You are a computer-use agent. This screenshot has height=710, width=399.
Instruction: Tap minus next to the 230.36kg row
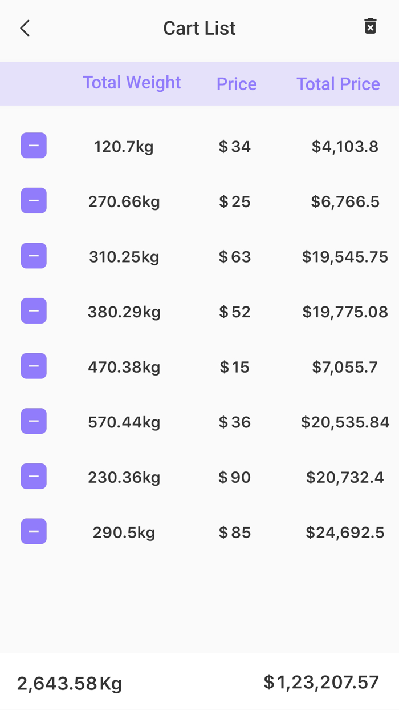point(33,476)
